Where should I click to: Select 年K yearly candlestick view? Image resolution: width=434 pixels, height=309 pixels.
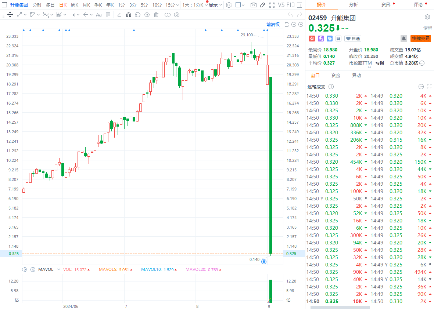click(x=110, y=5)
